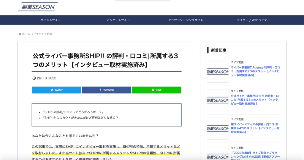Click the 副業SEASON site logo

pos(38,7)
